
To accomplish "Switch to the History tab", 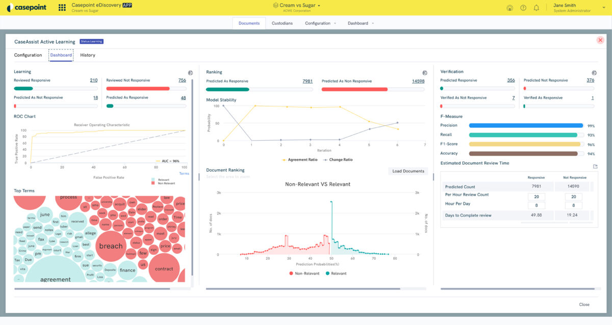I will 87,55.
